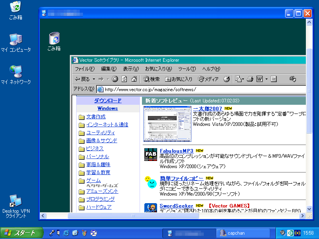Click the Back (戻る) button in Internet Explorer
This screenshot has width=319, height=239.
pyautogui.click(x=82, y=79)
